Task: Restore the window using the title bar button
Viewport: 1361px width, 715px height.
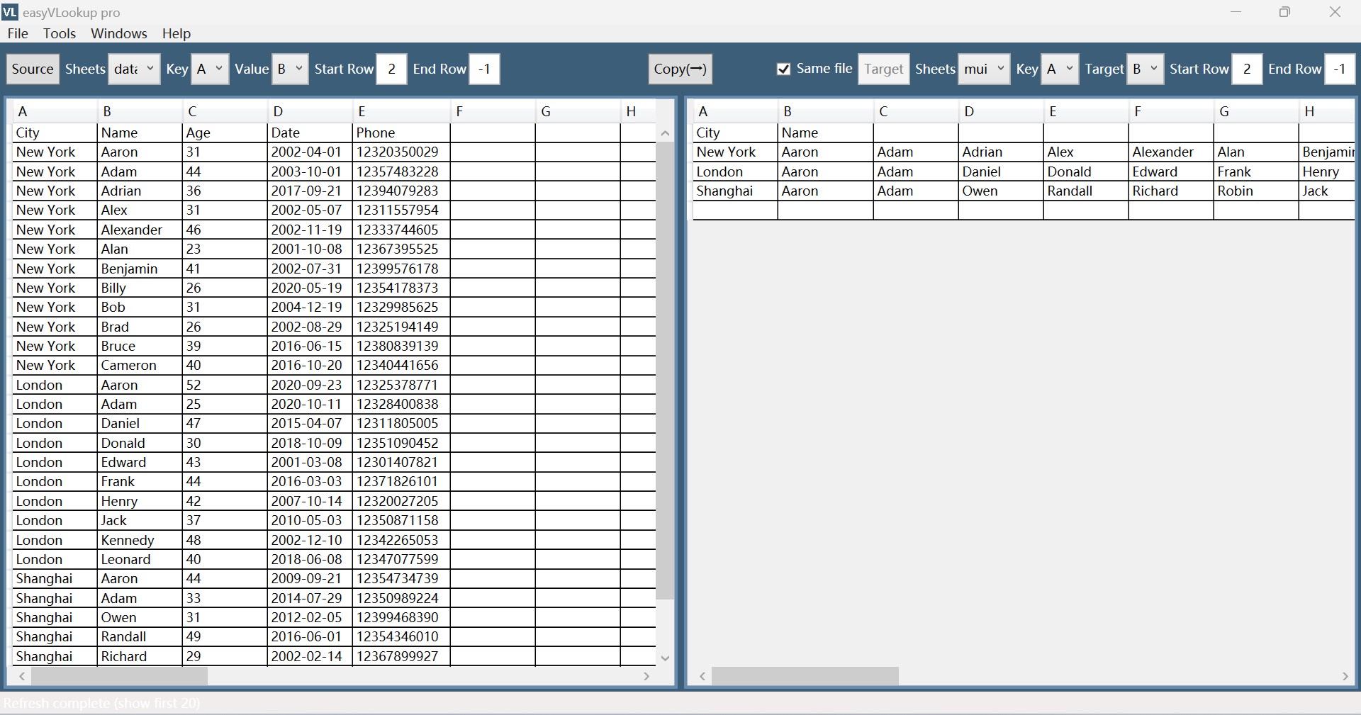Action: (1284, 12)
